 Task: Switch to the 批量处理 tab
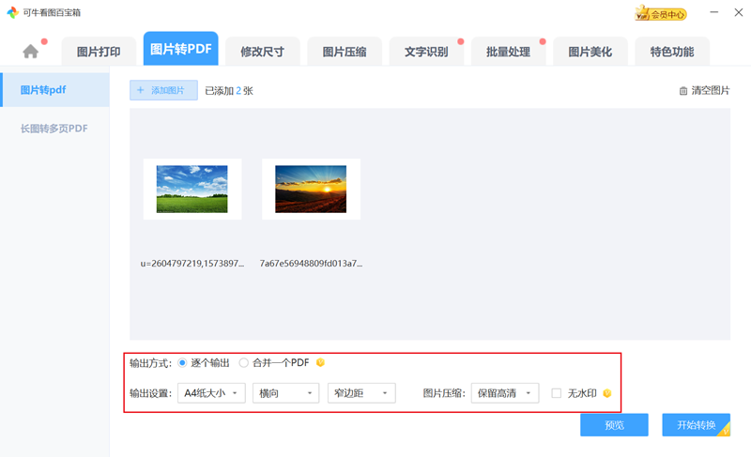coord(508,52)
